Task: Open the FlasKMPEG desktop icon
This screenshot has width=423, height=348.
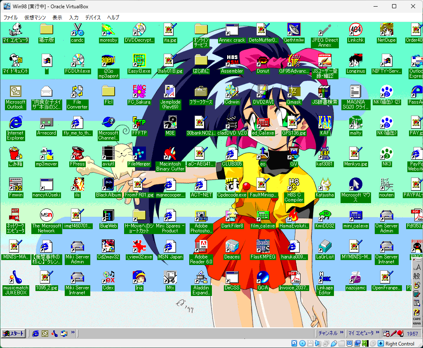Action: coord(263,247)
